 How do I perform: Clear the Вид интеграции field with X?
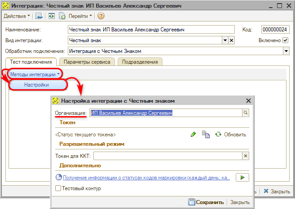tap(232, 40)
